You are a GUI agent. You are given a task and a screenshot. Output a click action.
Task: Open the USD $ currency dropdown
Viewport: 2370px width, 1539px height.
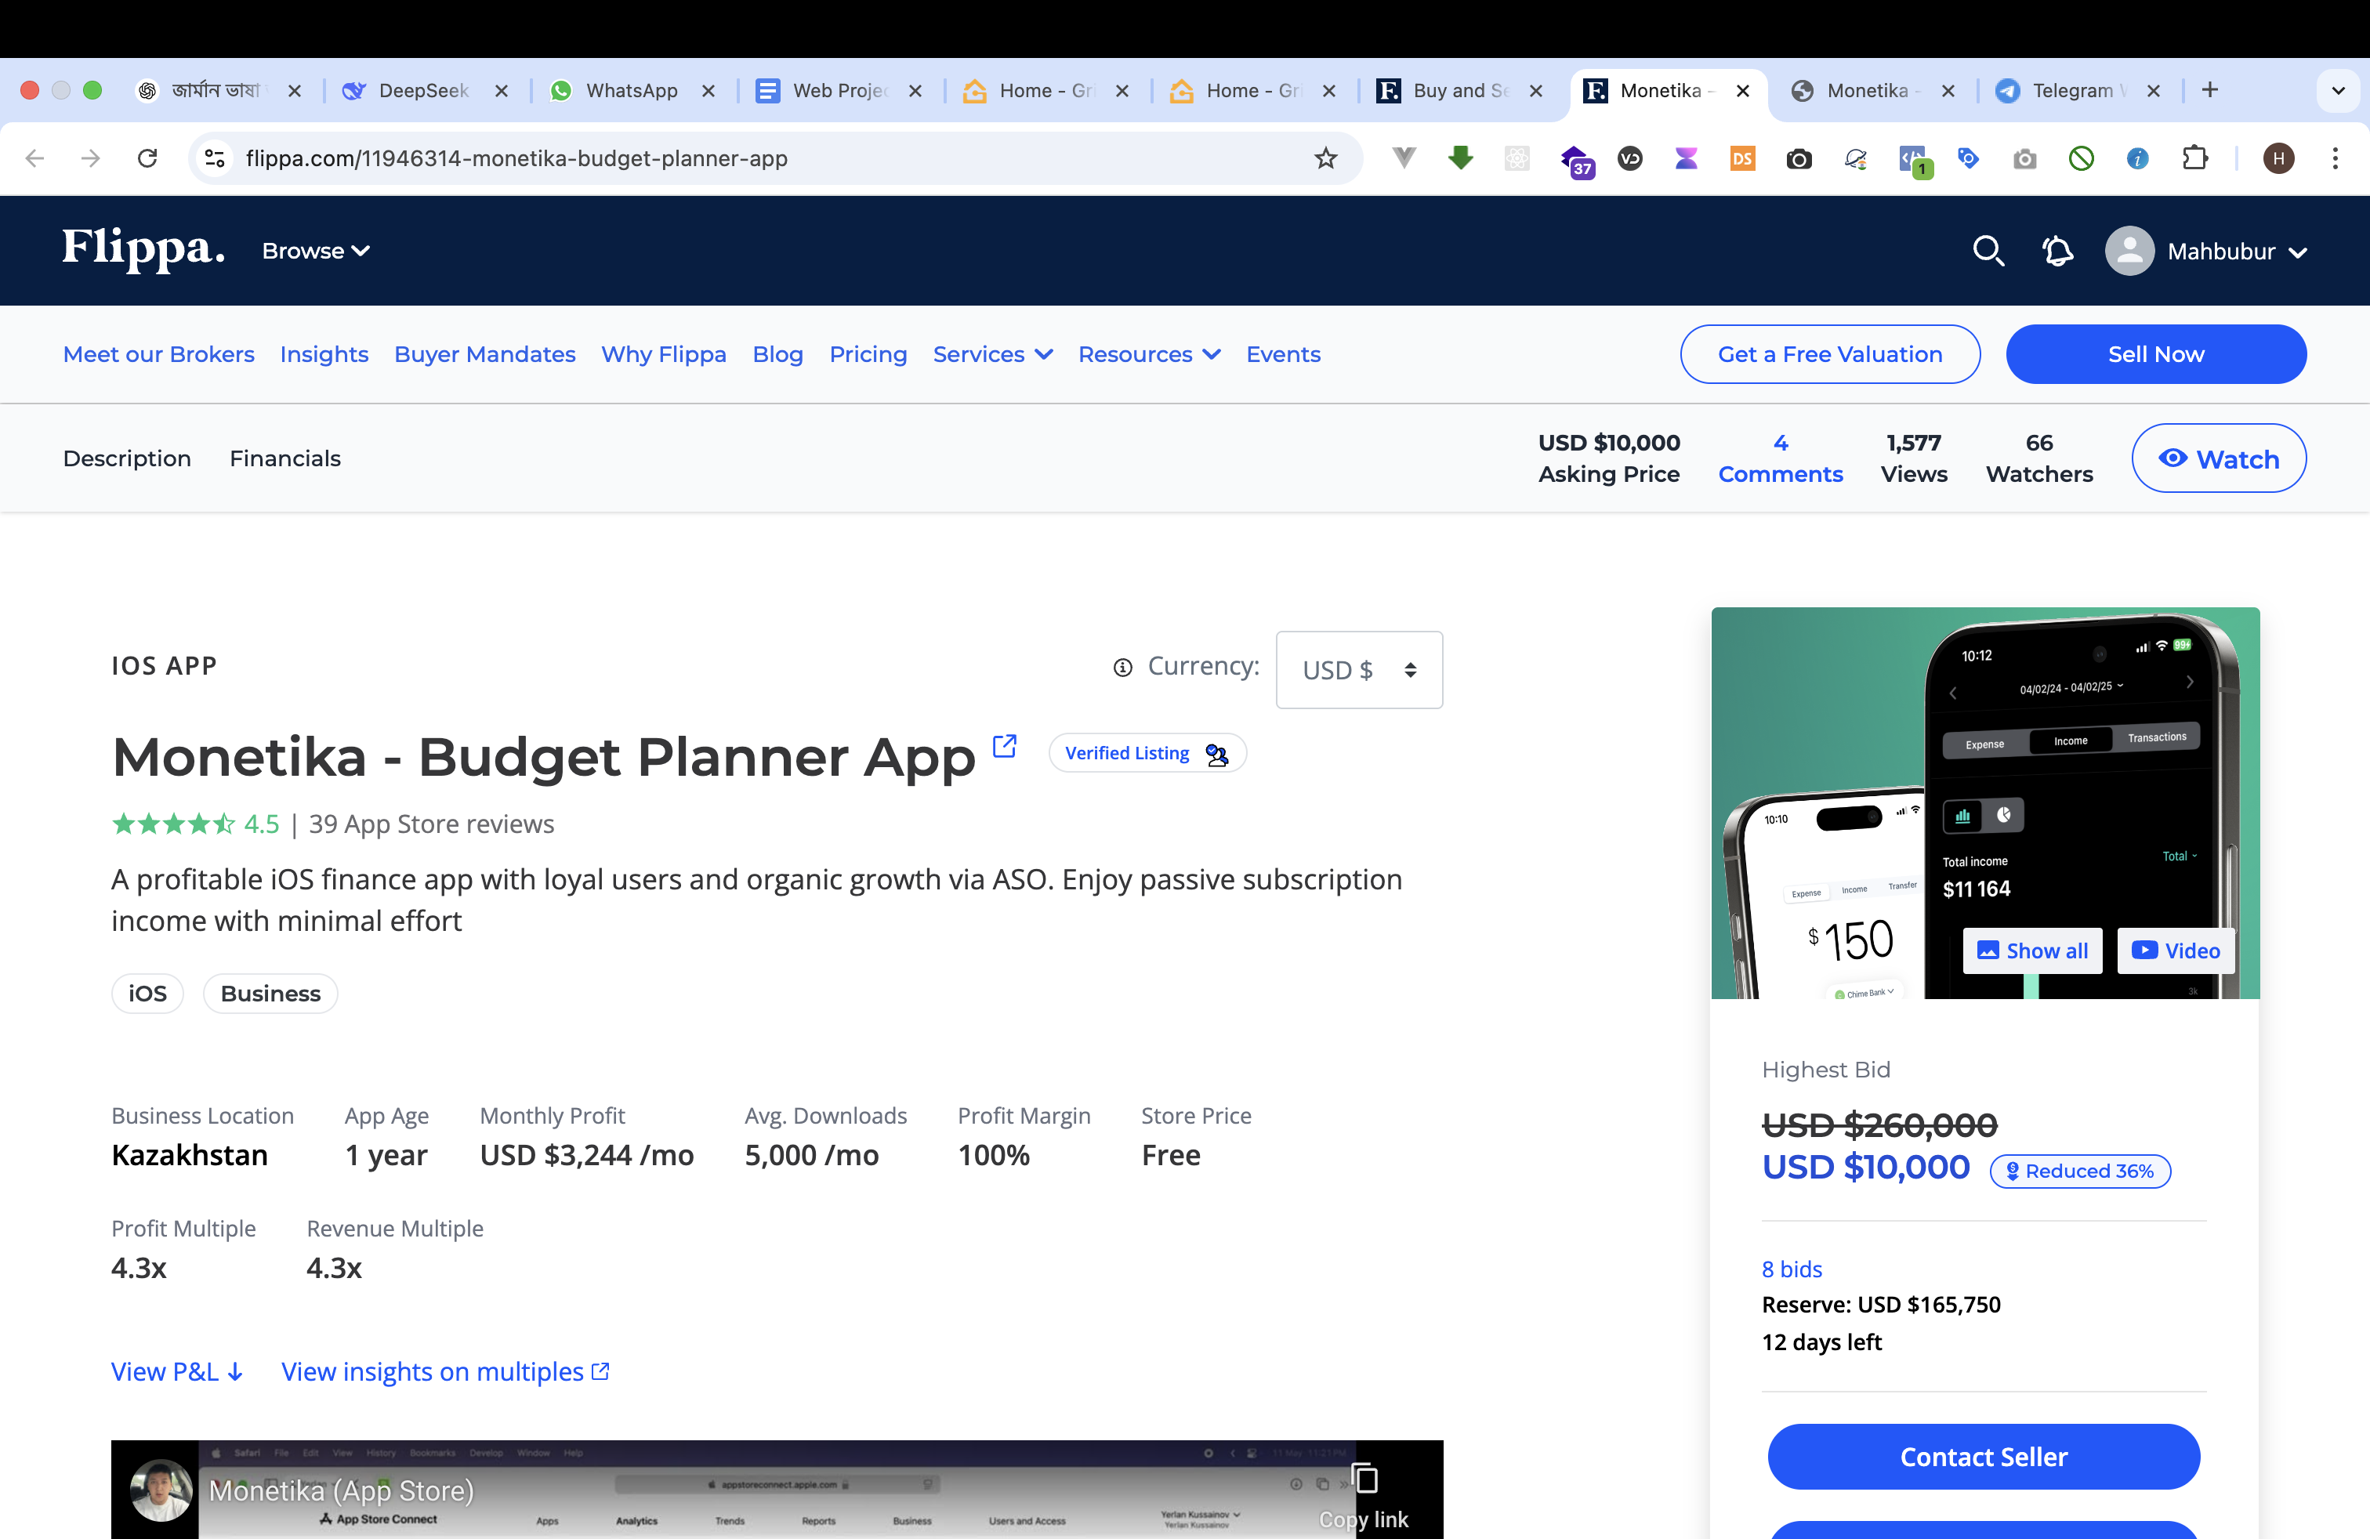[x=1358, y=670]
